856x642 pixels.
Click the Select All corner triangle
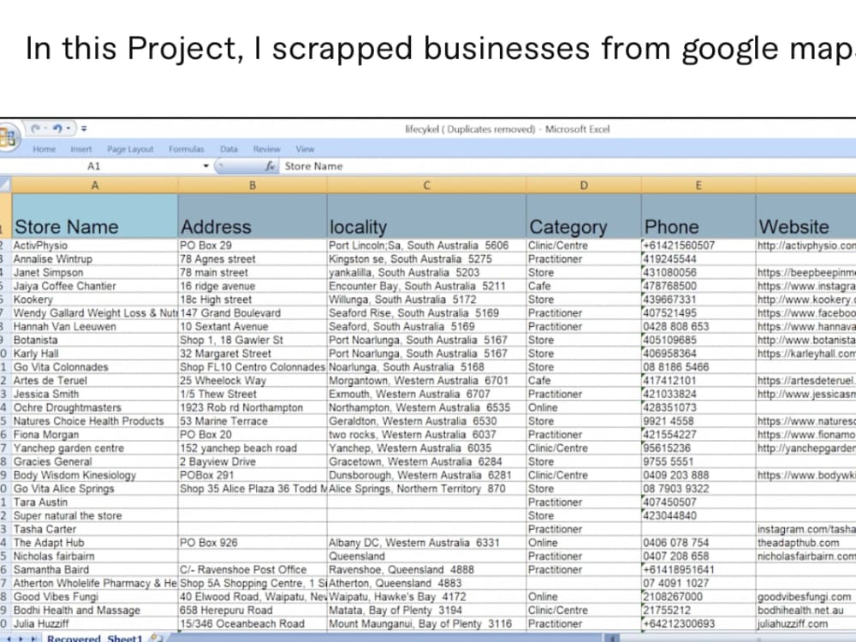(x=5, y=186)
